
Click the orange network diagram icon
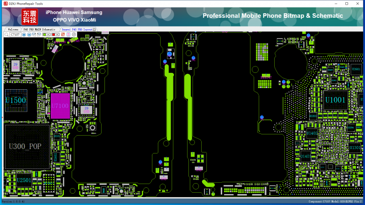click(63, 35)
